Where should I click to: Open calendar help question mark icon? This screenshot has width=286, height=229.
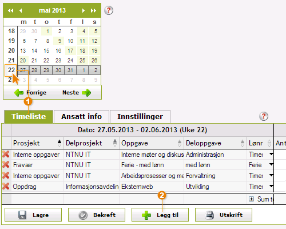pyautogui.click(x=109, y=10)
